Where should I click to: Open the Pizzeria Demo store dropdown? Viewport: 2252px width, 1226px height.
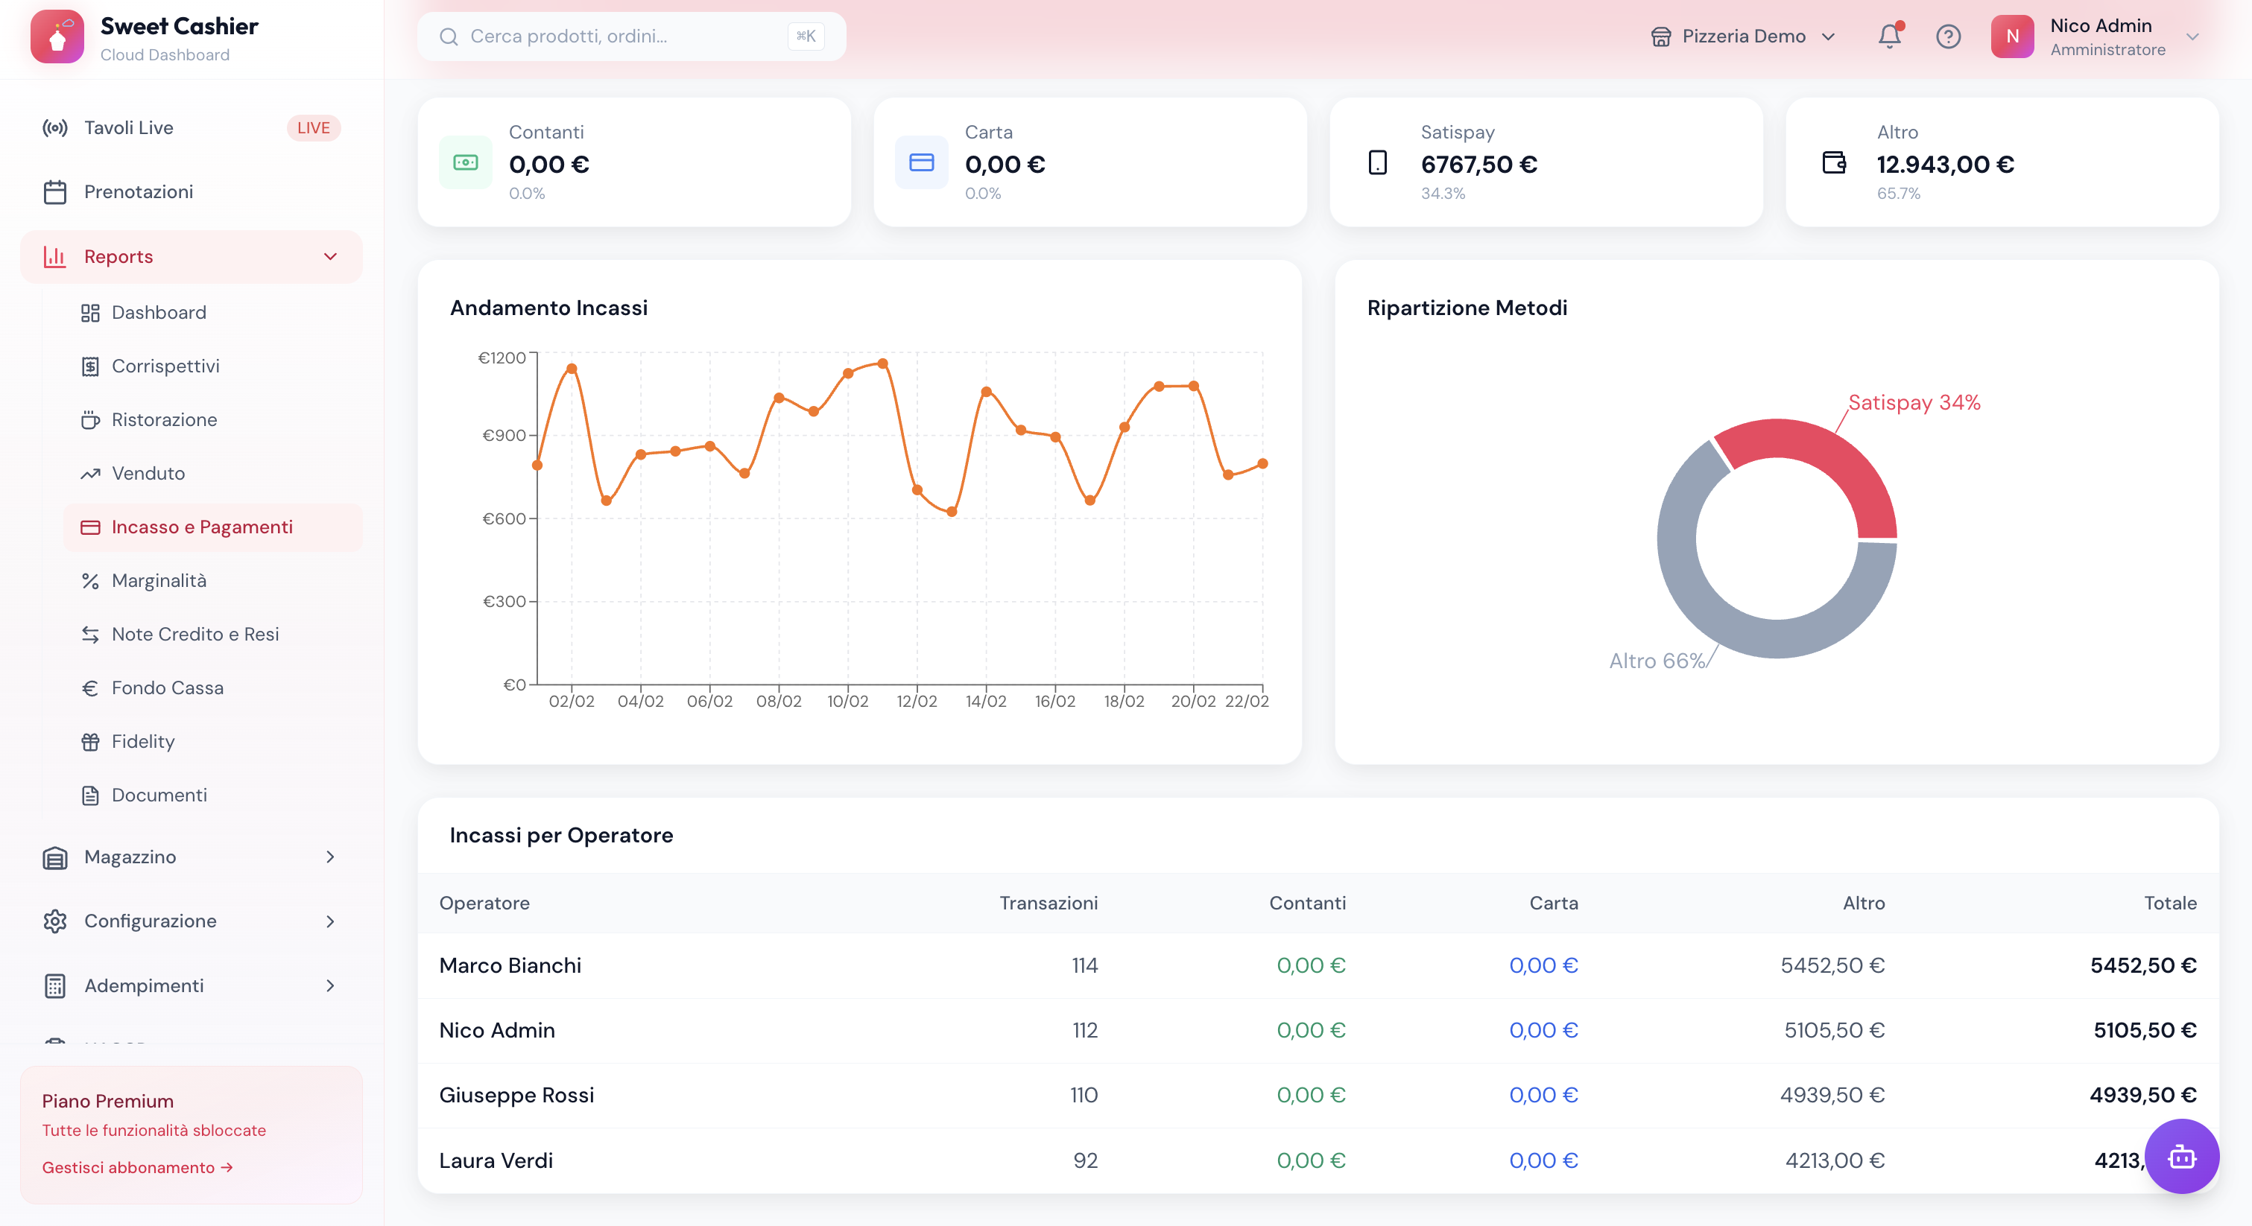[1742, 36]
